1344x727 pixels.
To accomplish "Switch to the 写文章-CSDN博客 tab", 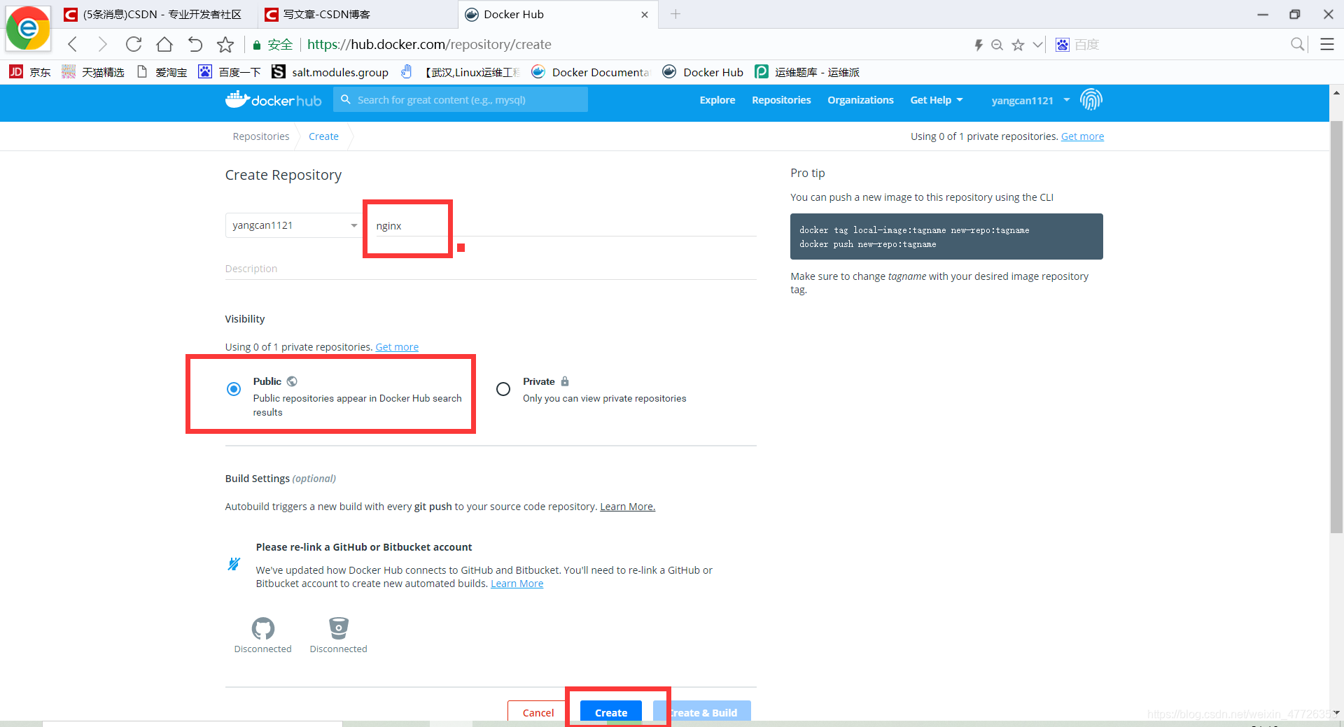I will coord(357,14).
